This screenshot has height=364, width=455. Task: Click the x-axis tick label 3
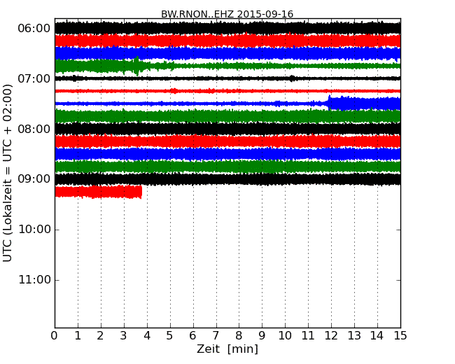[x=124, y=336]
